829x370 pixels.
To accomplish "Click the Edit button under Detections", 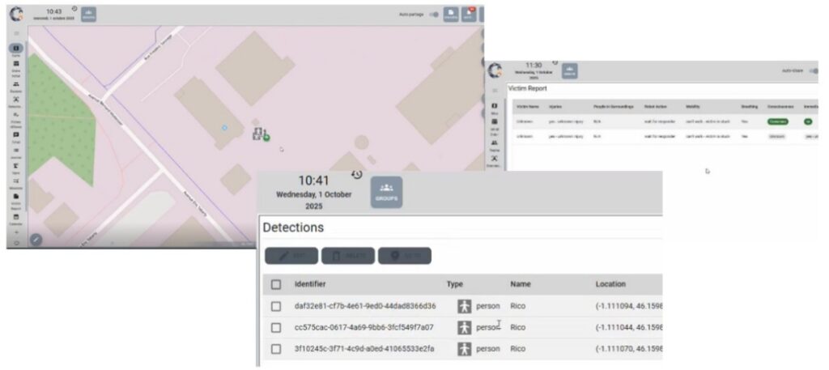I will point(291,256).
